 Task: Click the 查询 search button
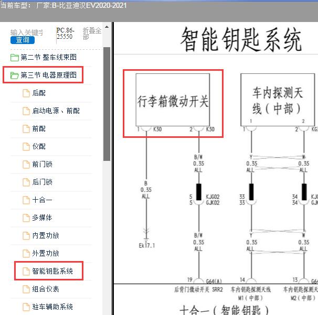tap(23, 40)
